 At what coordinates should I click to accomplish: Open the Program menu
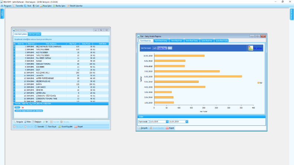6,6
